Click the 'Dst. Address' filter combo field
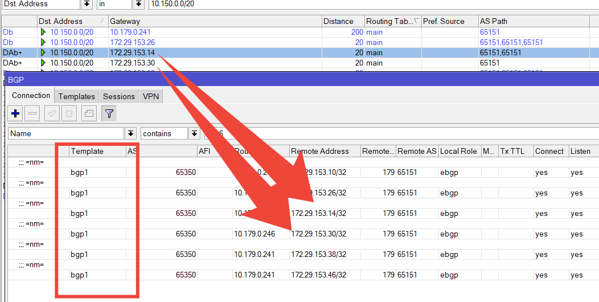Image resolution: width=599 pixels, height=302 pixels. 41,4
